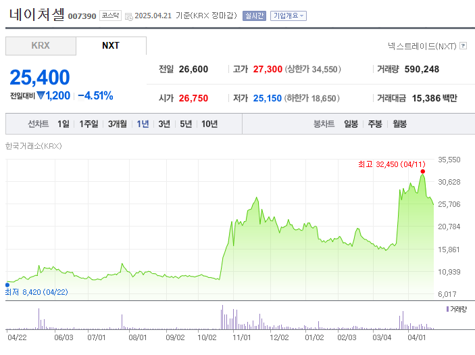Show the 10년 line chart

209,124
